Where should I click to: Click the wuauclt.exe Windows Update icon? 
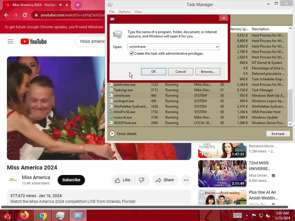click(x=111, y=117)
